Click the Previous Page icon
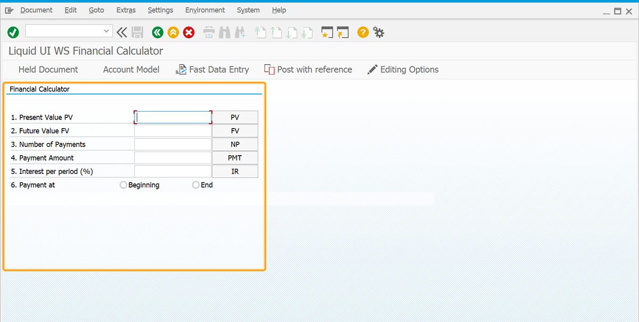Image resolution: width=639 pixels, height=322 pixels. tap(276, 32)
